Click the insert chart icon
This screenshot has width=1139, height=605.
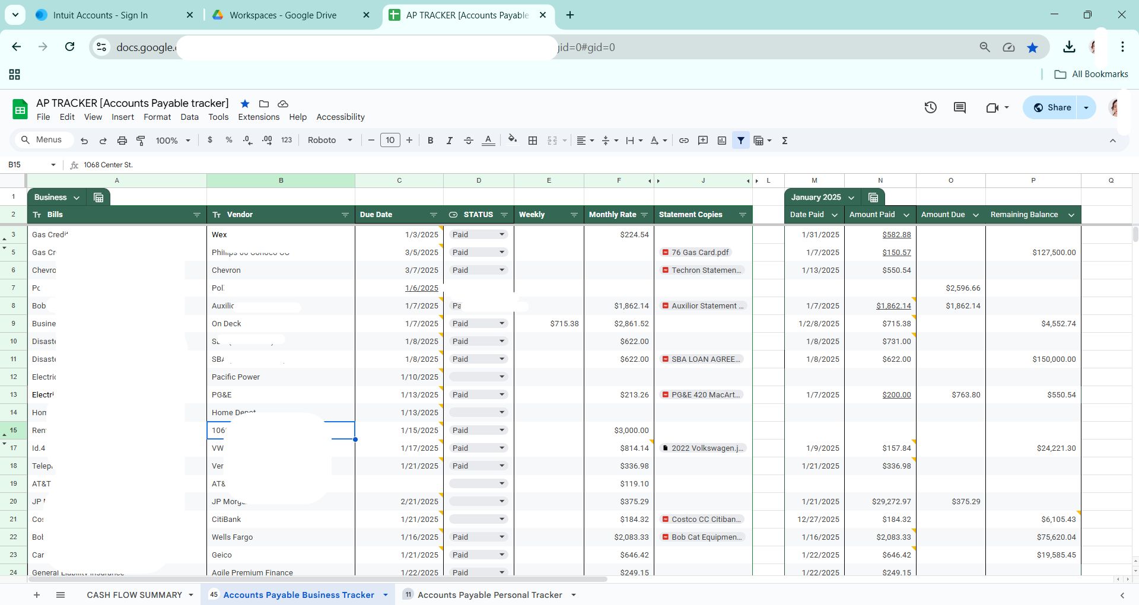click(721, 141)
